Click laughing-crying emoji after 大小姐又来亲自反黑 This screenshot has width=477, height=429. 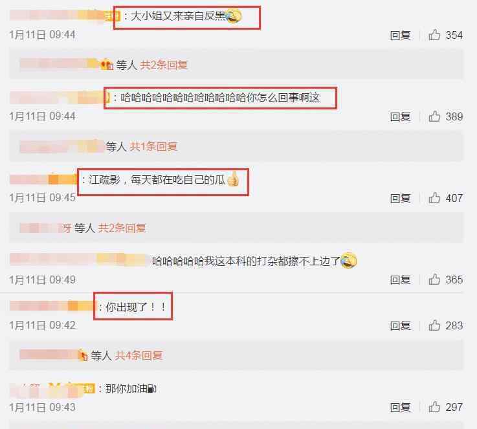(234, 16)
